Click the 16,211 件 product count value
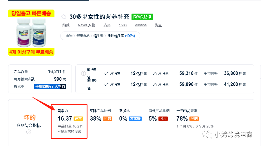261x146 pixels. [57, 72]
